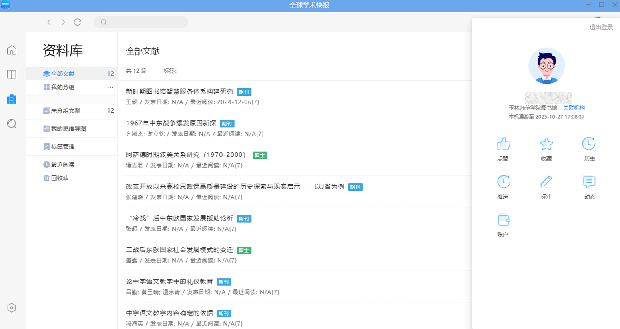This screenshot has width=620, height=329.
Task: Open article 1967年中东战争爆发原因新探
Action: click(x=171, y=123)
